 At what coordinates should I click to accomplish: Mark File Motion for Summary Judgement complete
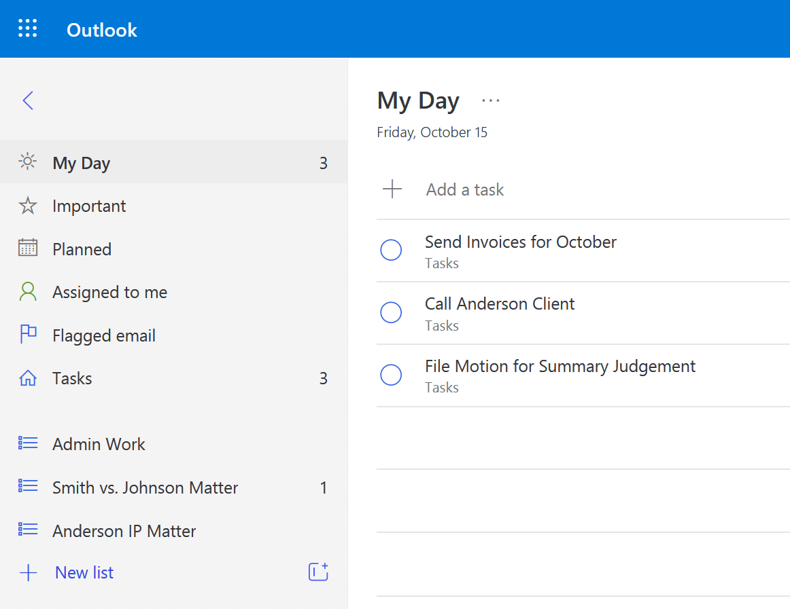pyautogui.click(x=391, y=375)
